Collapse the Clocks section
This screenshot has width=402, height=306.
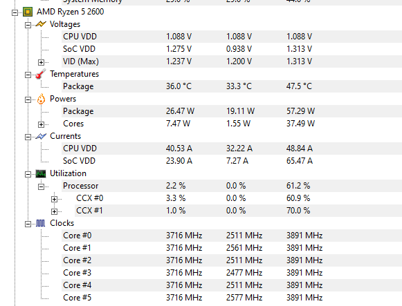(x=28, y=224)
